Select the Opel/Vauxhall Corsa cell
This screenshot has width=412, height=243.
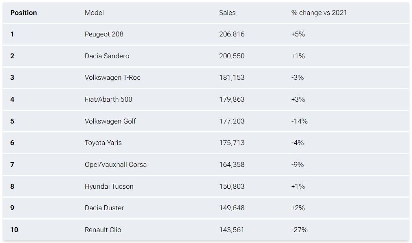116,164
